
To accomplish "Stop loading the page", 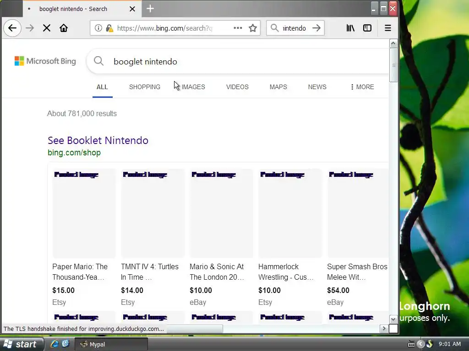I will [x=47, y=28].
